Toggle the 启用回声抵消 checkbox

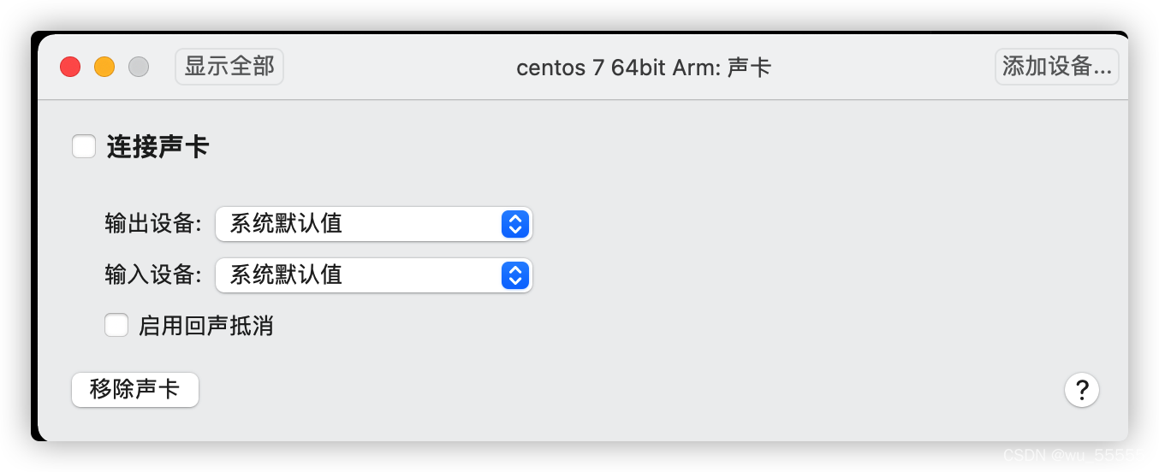(116, 325)
